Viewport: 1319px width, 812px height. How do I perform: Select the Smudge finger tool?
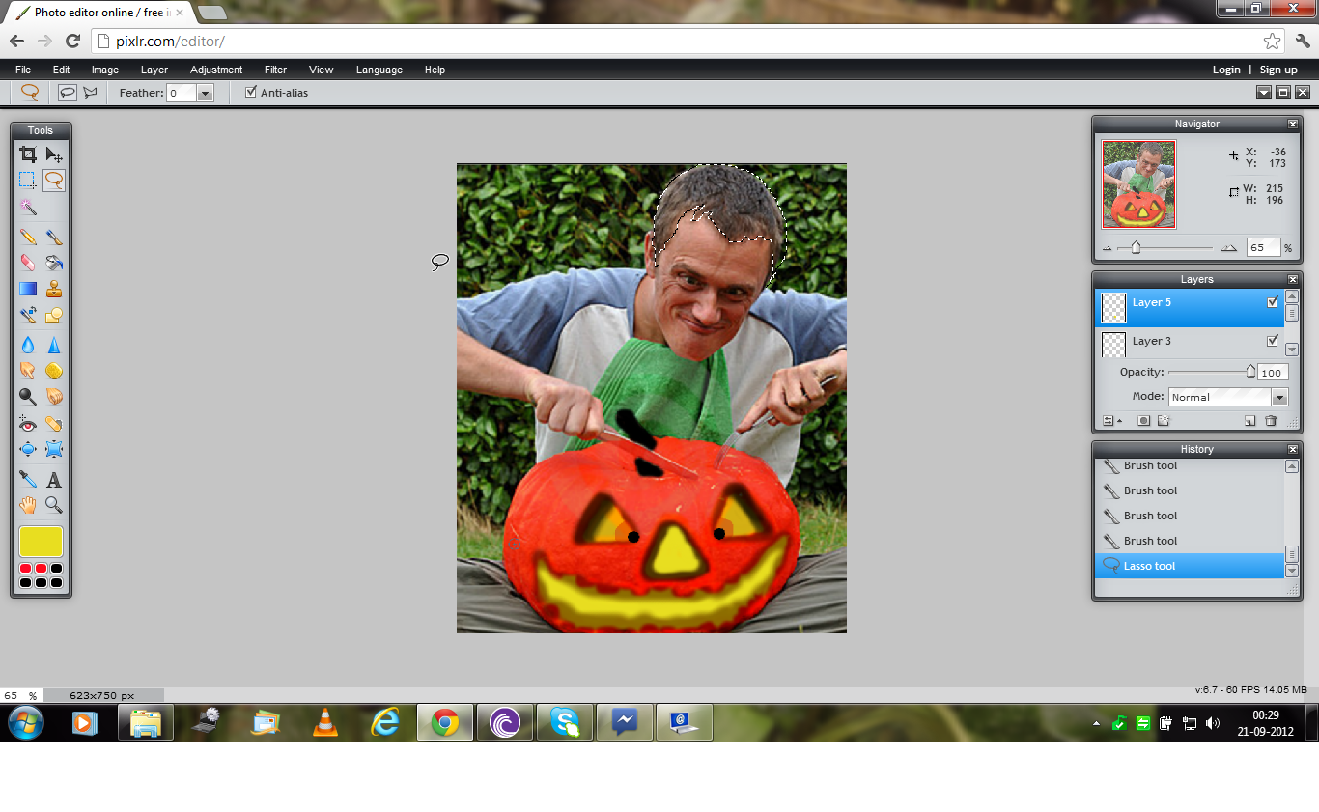(28, 370)
